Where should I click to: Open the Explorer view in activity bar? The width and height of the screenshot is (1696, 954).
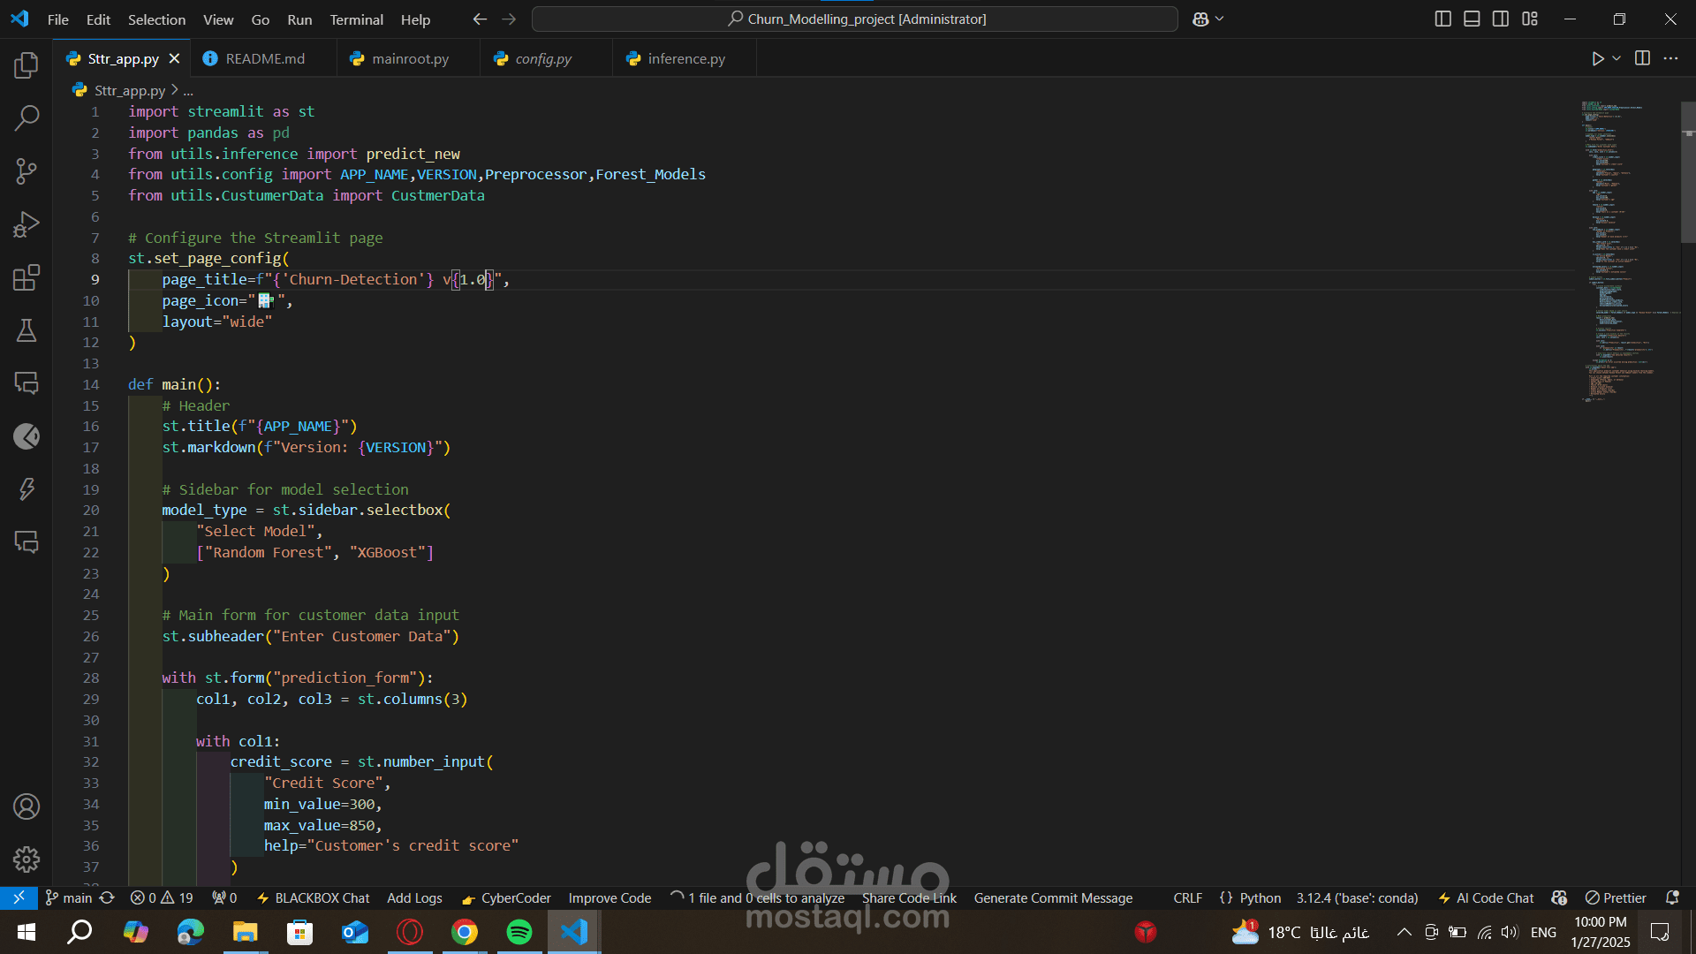26,64
